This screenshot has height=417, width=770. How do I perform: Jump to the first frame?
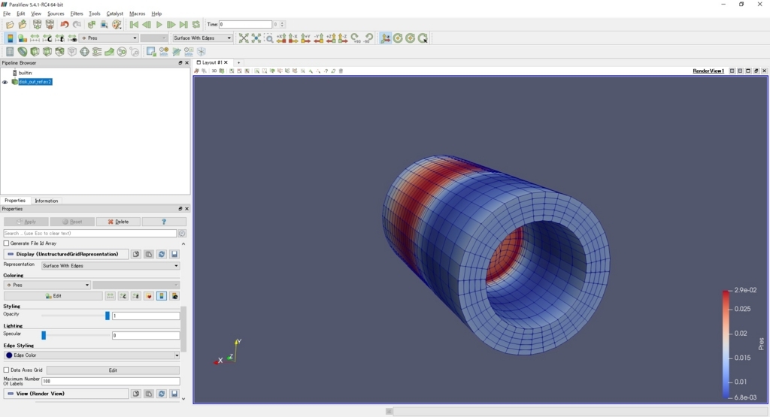pyautogui.click(x=134, y=25)
